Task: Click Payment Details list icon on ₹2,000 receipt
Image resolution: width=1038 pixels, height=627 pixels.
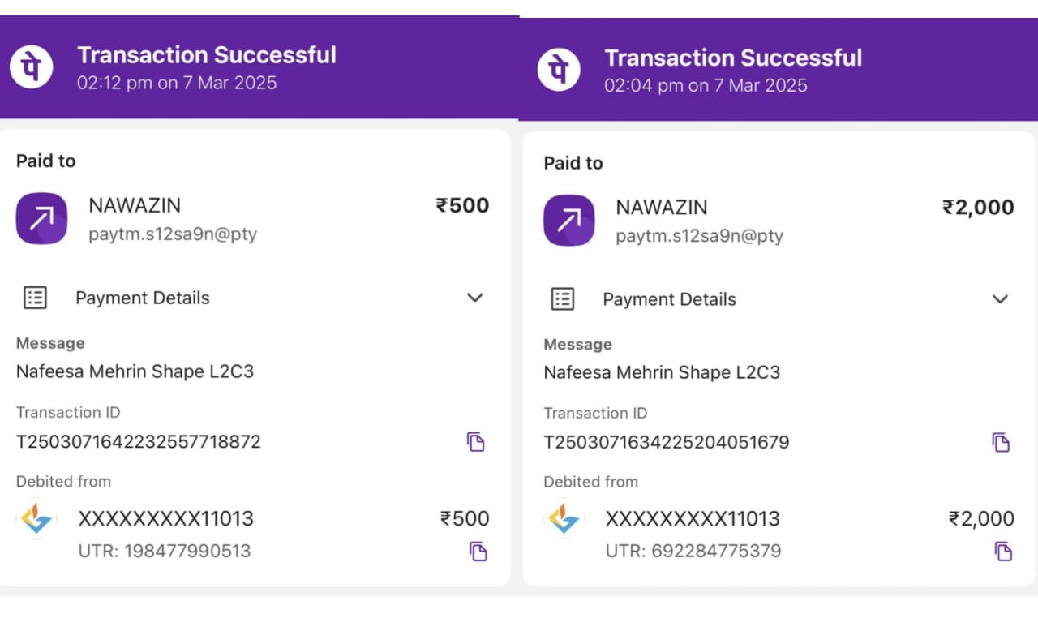Action: (563, 299)
